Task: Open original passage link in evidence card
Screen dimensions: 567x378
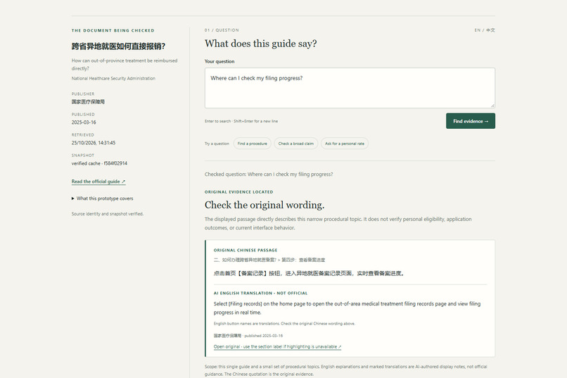Action: click(x=277, y=346)
